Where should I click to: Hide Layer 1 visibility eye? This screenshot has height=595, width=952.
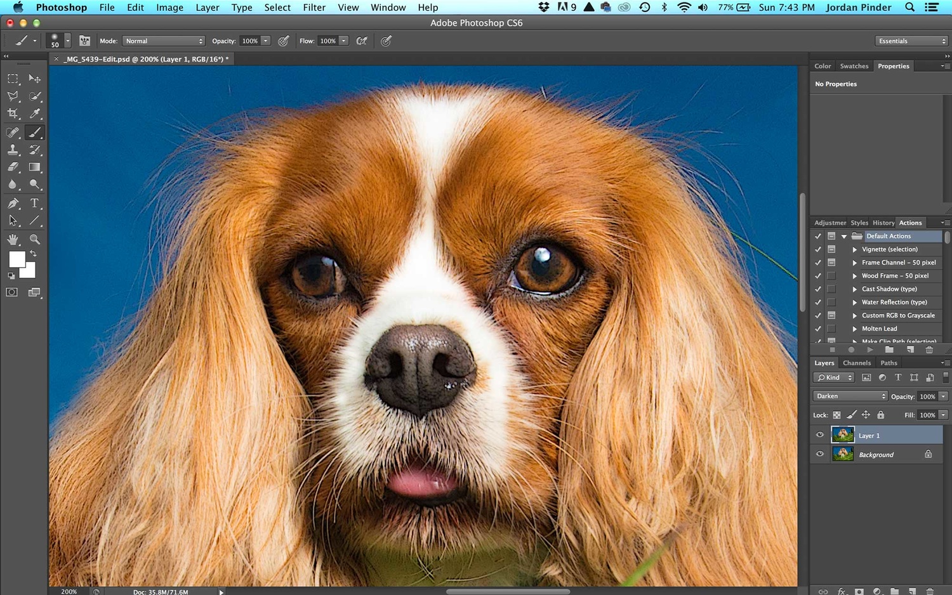(x=819, y=435)
